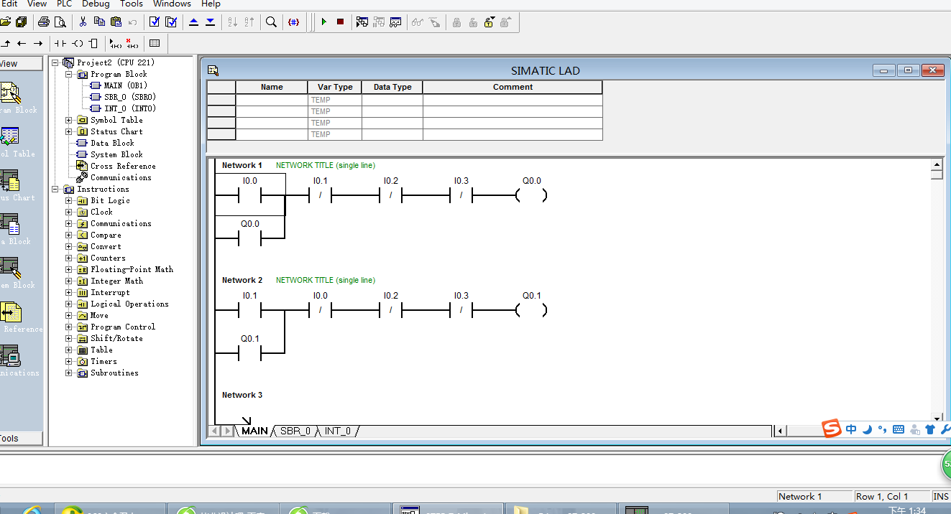This screenshot has width=951, height=514.
Task: Expand the Timers instruction folder
Action: click(69, 361)
